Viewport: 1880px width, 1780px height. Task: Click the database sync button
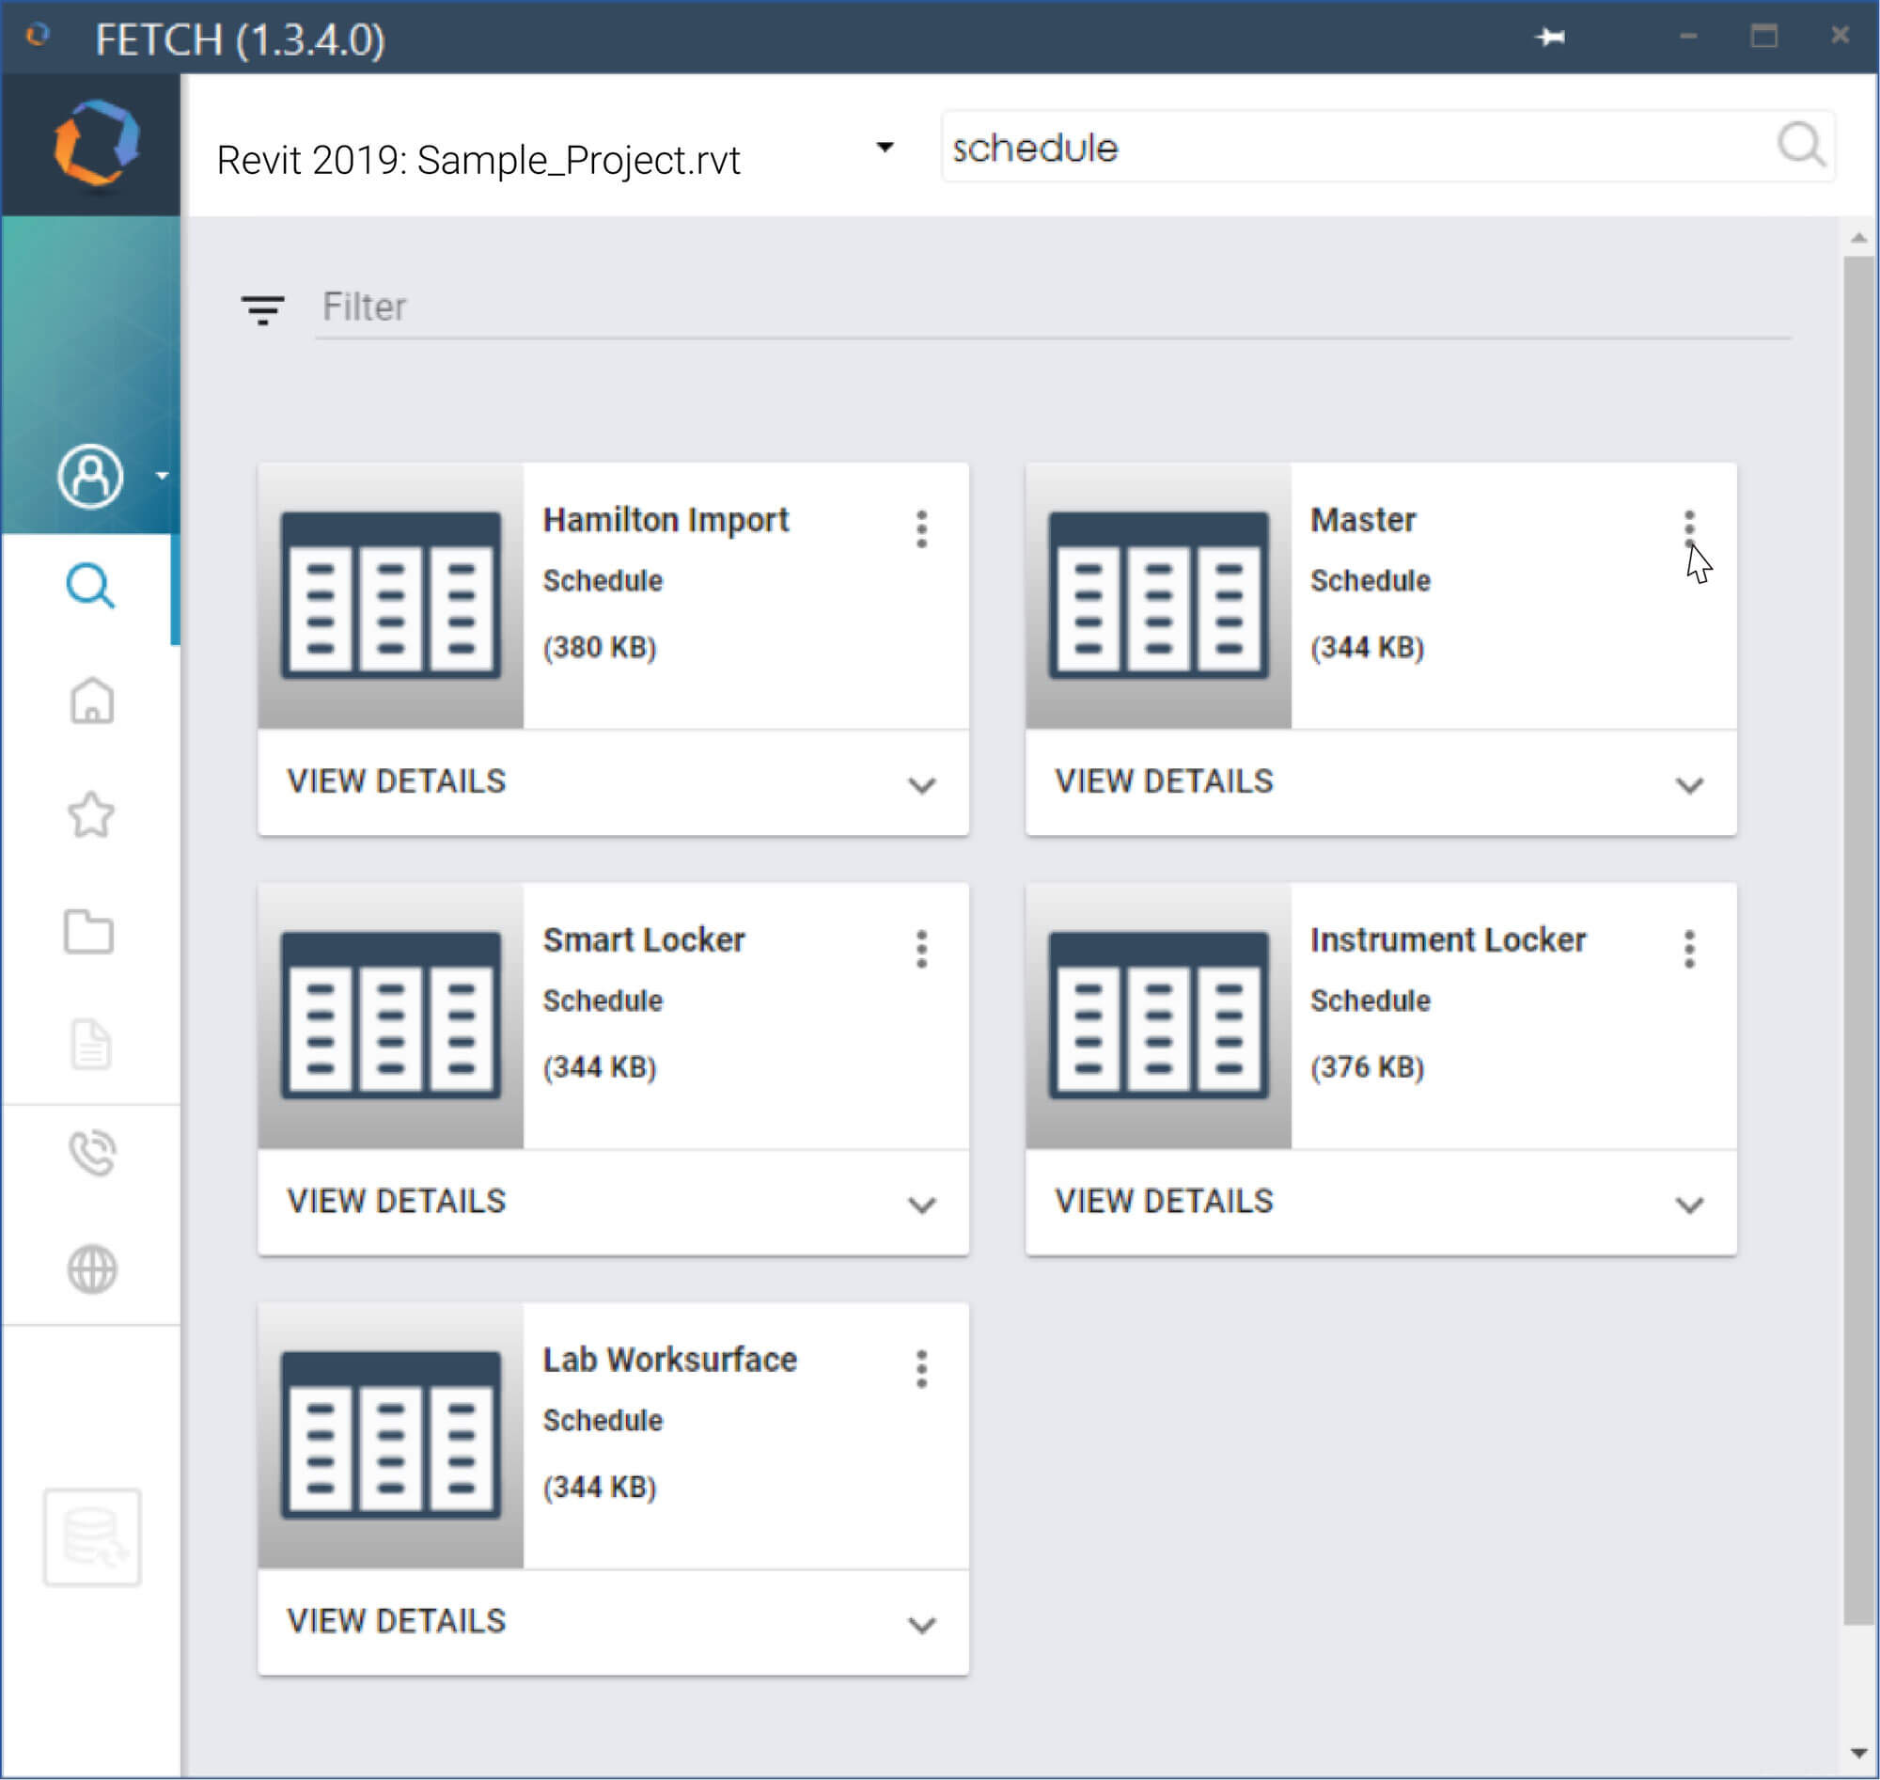[92, 1537]
